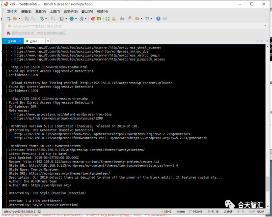This screenshot has height=217, width=272.
Task: Click the CAP indicator in the status bar
Action: pos(252,212)
